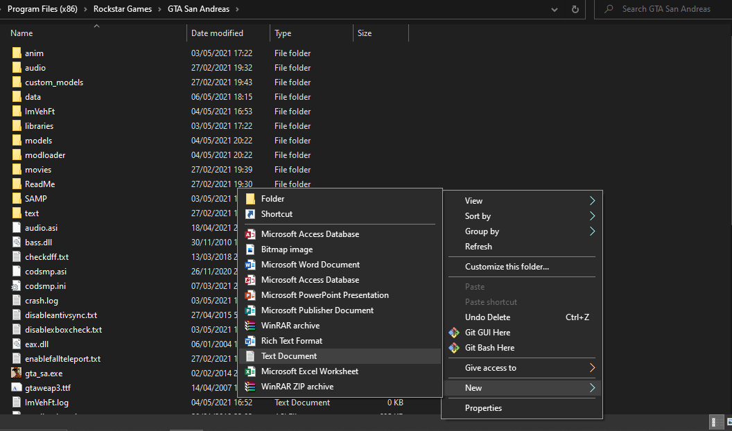The image size is (732, 431).
Task: Choose Text Document from New submenu
Action: click(340, 356)
